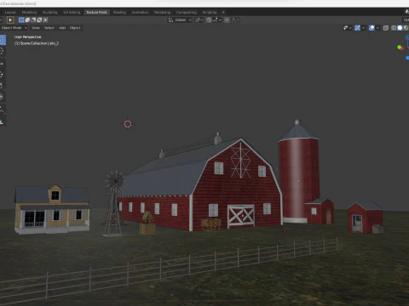409x306 pixels.
Task: Open the Object menu in viewport header
Action: pos(75,28)
